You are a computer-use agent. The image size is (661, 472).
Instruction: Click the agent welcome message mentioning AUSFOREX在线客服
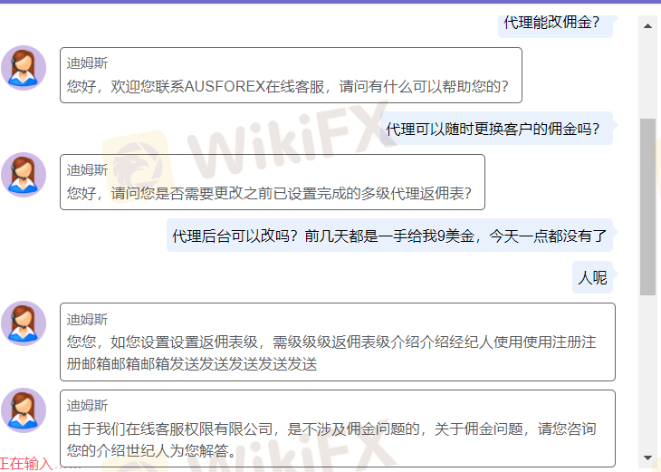pos(291,75)
